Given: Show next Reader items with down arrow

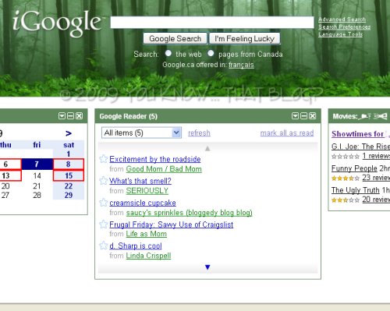Looking at the screenshot, I should coord(207,267).
